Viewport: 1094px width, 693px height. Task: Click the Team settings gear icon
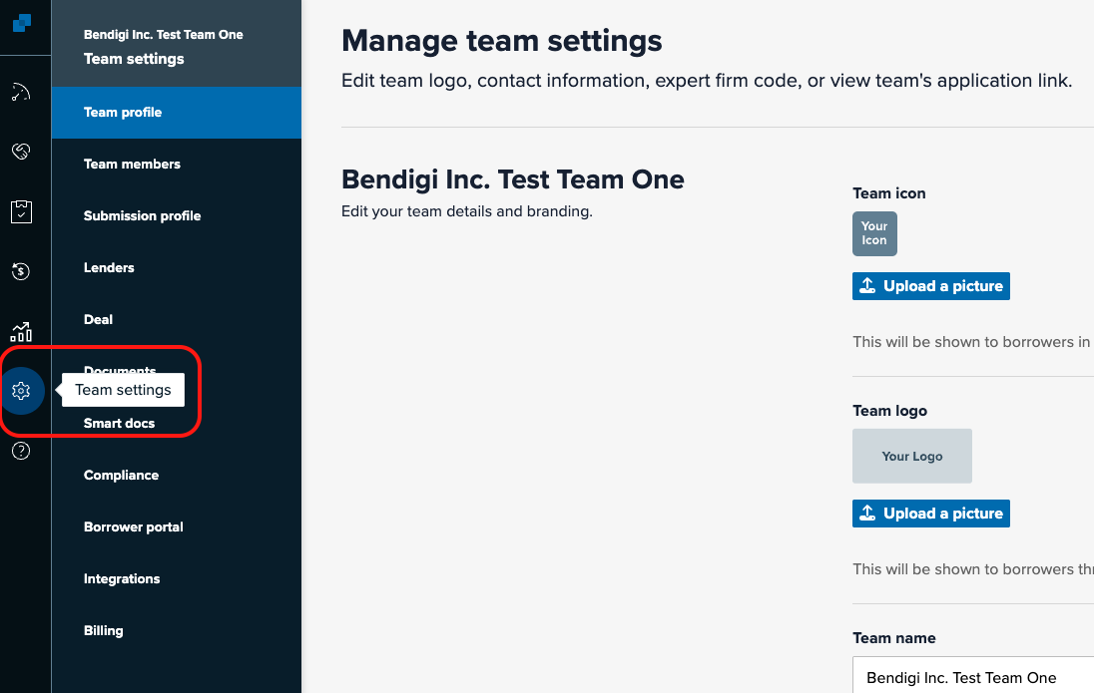point(22,391)
